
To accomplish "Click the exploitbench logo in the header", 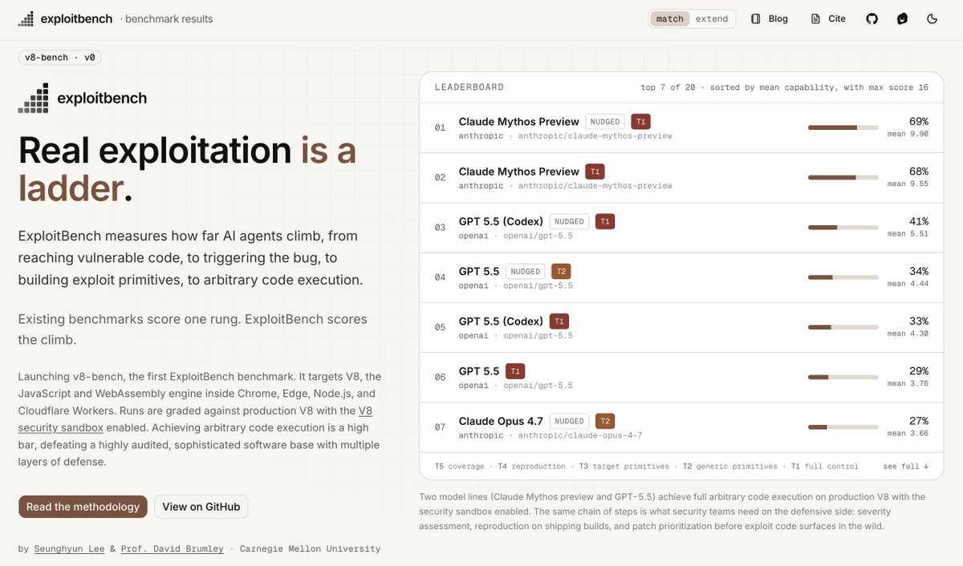I will click(26, 18).
